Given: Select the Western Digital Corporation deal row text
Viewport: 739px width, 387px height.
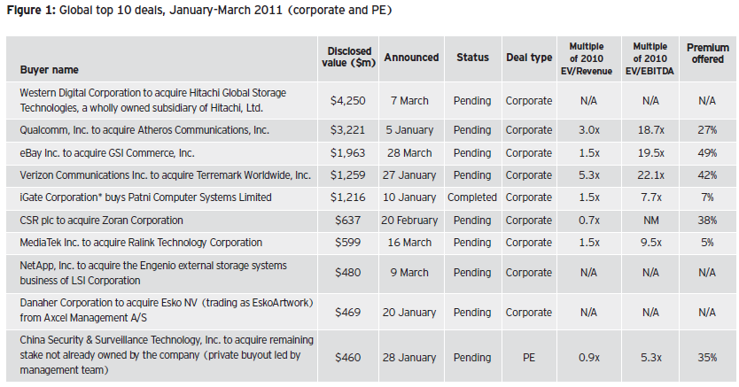Looking at the screenshot, I should 164,99.
